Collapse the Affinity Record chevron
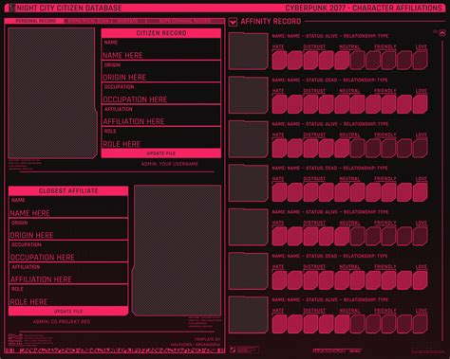The image size is (450, 359). (233, 22)
